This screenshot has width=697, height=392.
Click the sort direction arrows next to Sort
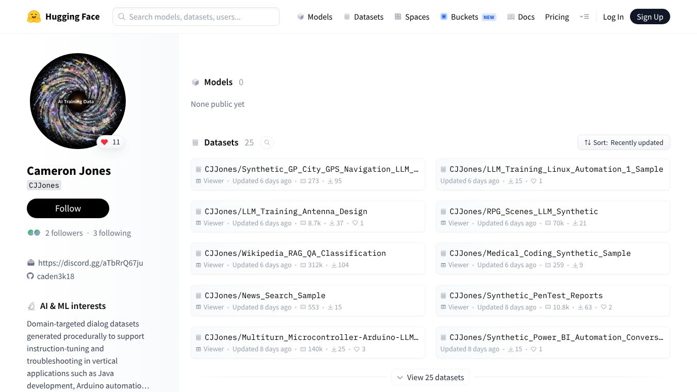[x=588, y=142]
